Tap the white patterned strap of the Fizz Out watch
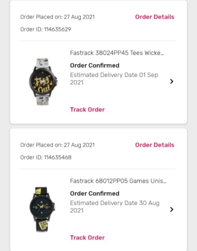 (42, 62)
